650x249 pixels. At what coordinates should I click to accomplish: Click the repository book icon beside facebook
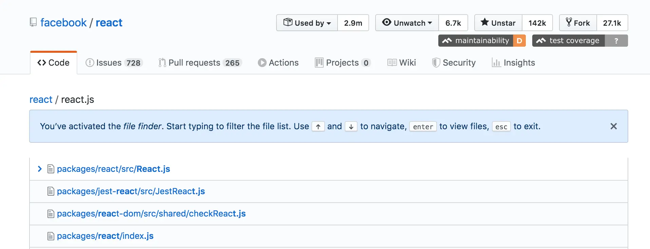click(x=33, y=22)
